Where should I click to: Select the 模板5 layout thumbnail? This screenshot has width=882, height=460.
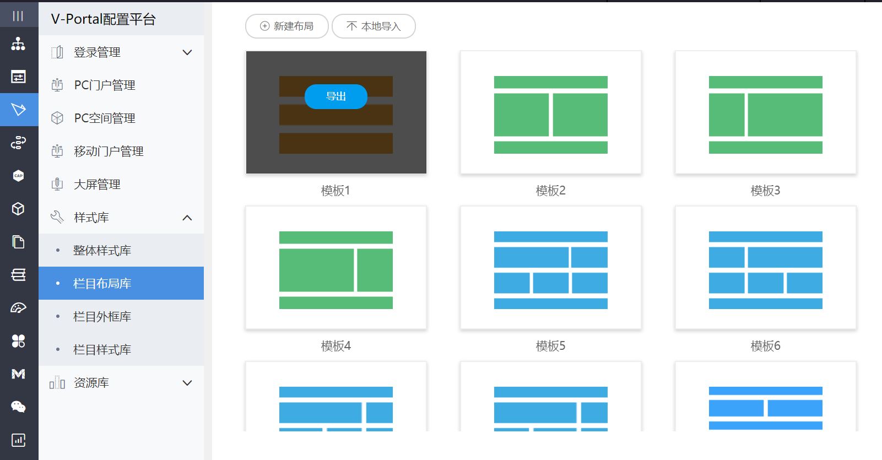pos(550,268)
